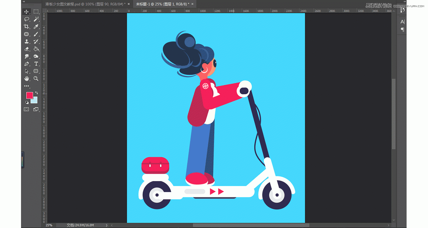The image size is (428, 228).
Task: Pick the Clone Stamp tool
Action: [26, 42]
